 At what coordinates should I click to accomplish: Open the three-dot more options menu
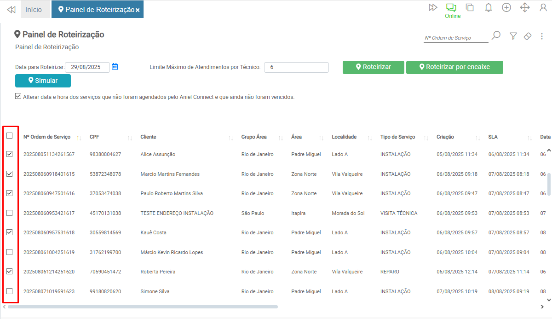click(542, 36)
